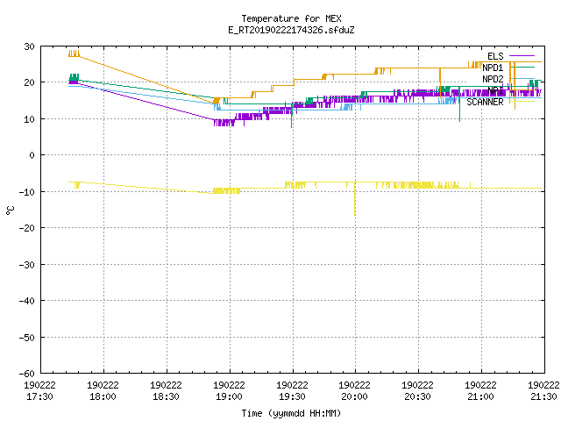Screen dimensions: 561x421
Task: Click the 'Time (yymmdd HH:MM)' axis title
Action: click(x=291, y=413)
